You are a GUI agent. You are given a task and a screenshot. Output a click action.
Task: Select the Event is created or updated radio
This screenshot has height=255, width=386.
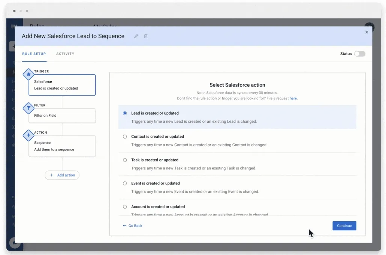[x=125, y=184]
